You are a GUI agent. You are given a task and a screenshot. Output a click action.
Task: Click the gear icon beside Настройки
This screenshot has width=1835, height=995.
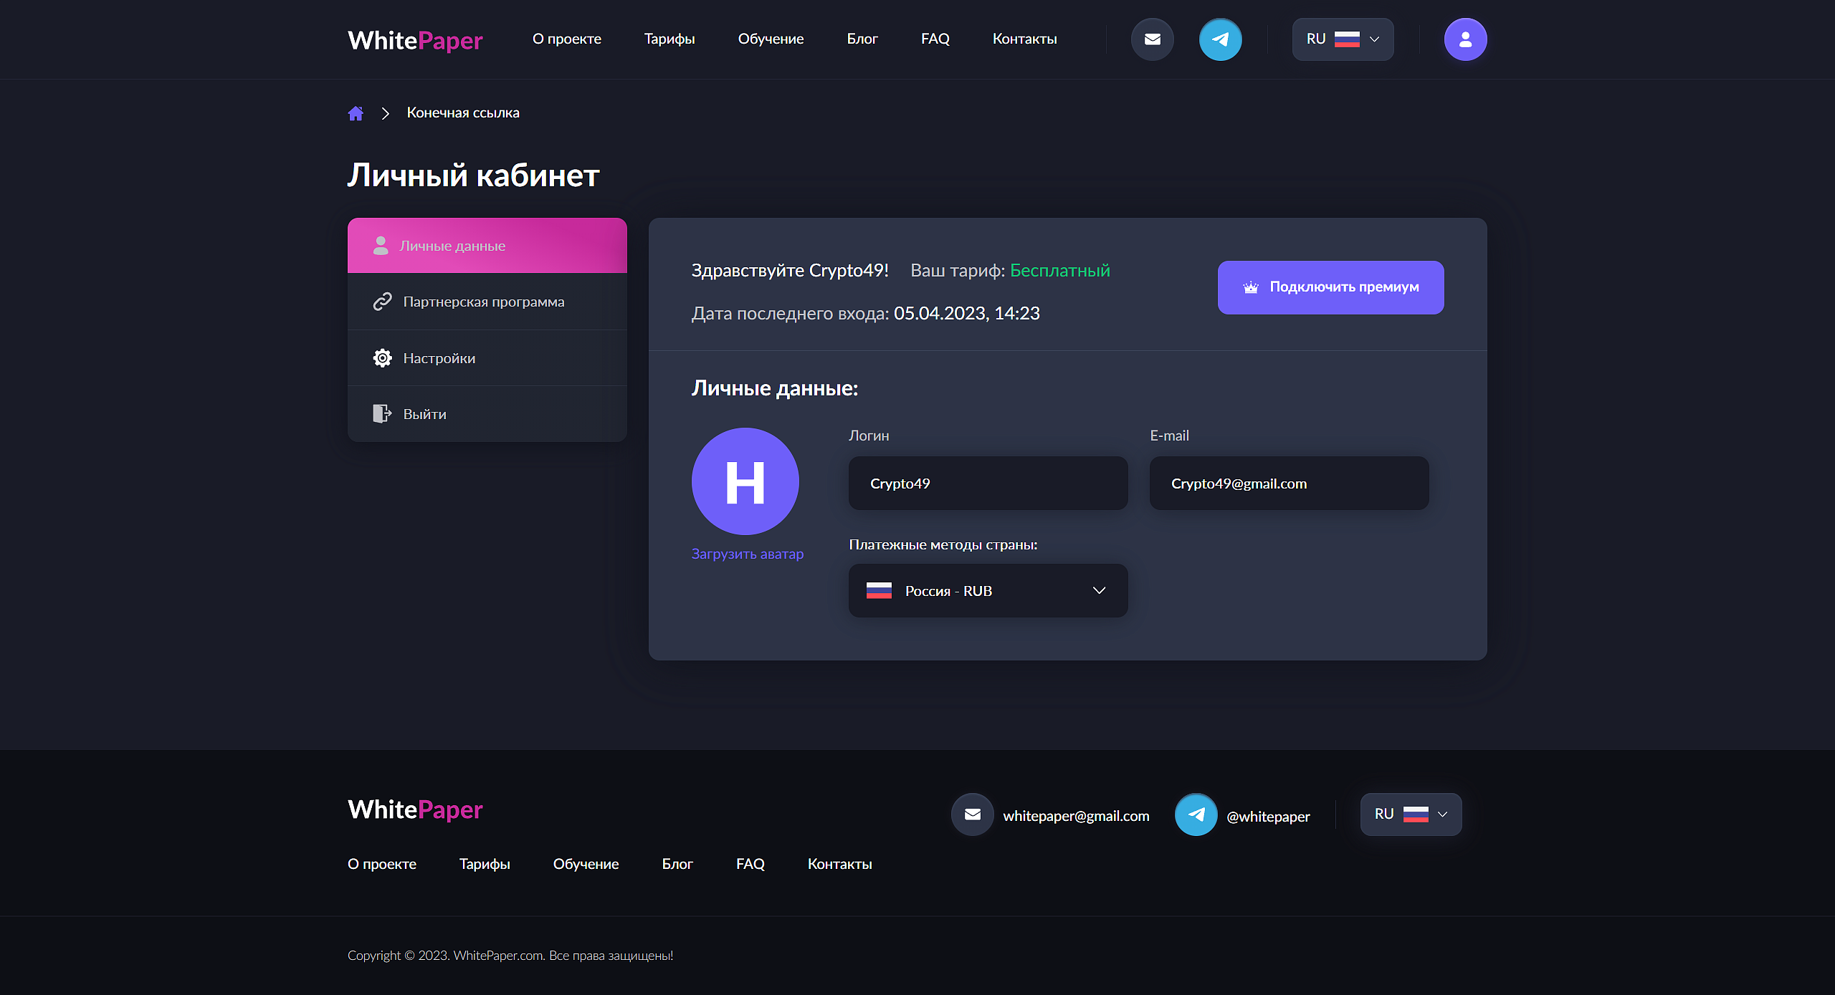(382, 358)
